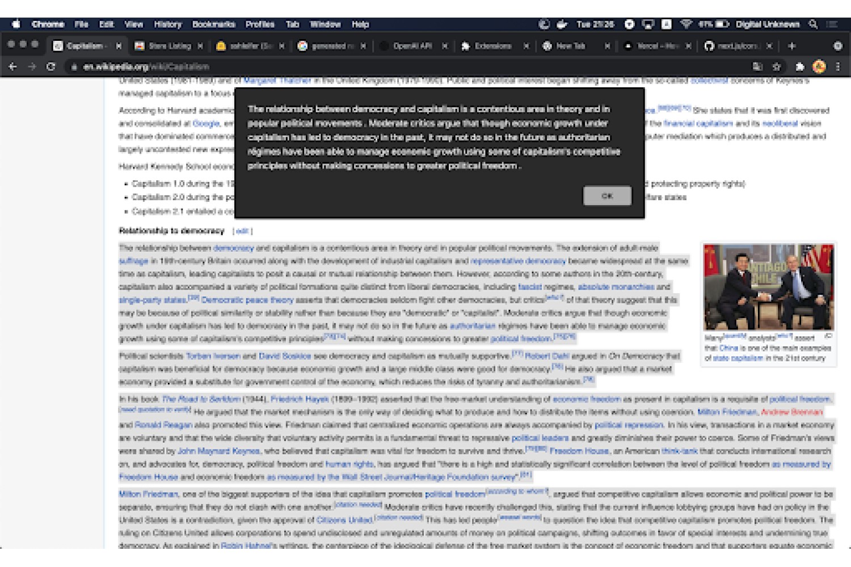Close the Vercel tab

tap(688, 46)
